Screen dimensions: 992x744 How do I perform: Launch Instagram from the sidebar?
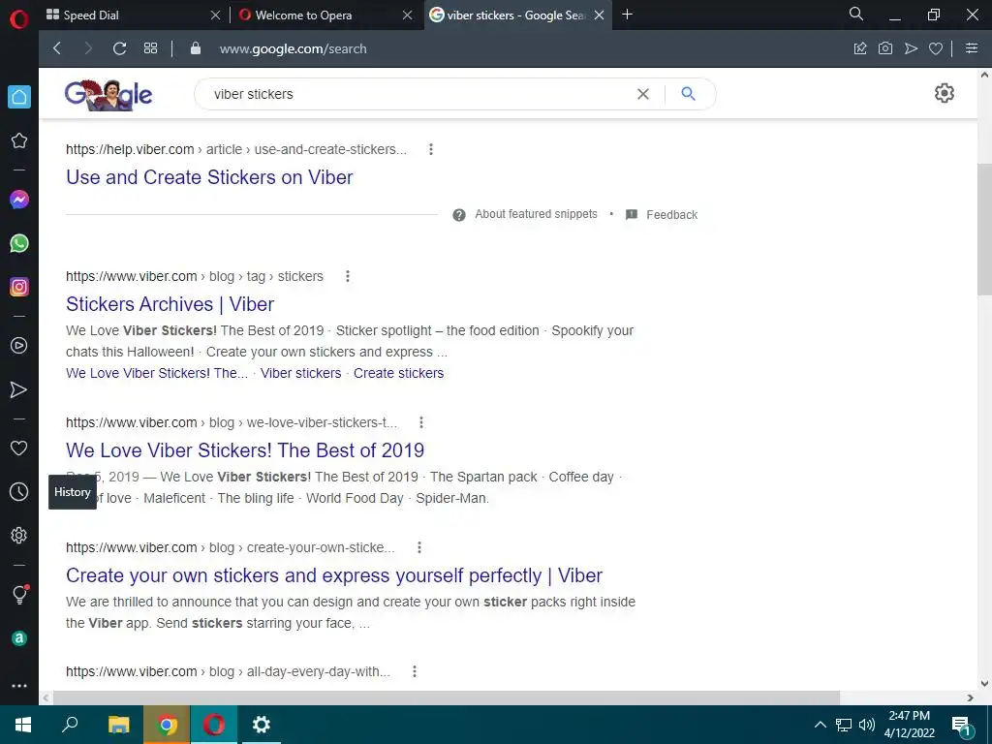pyautogui.click(x=19, y=287)
